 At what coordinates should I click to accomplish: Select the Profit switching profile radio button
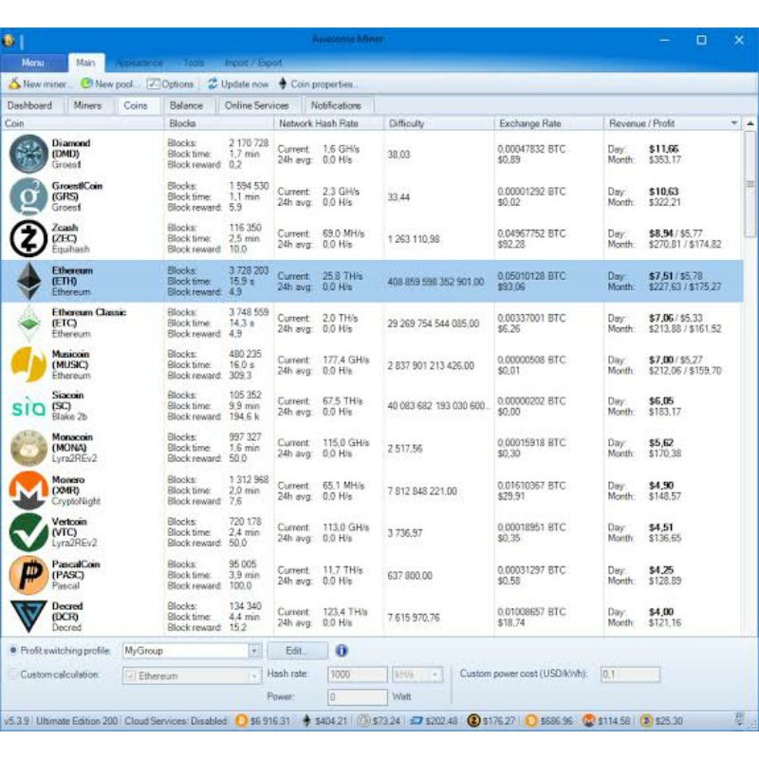[x=13, y=650]
